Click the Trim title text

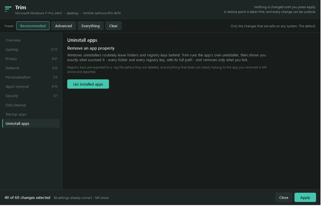[x=21, y=7]
